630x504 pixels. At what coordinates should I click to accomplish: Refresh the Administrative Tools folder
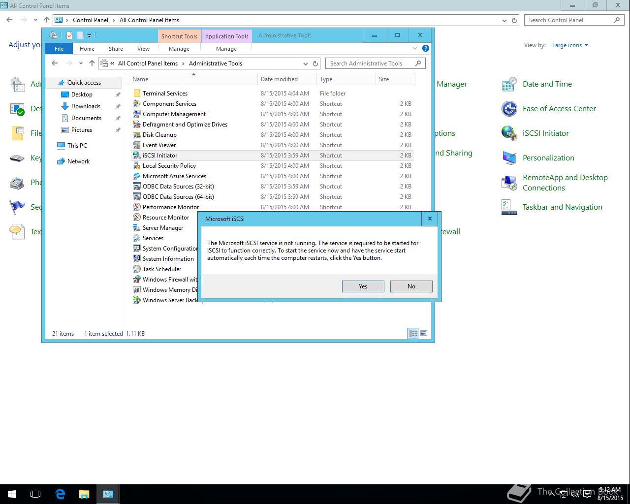315,63
